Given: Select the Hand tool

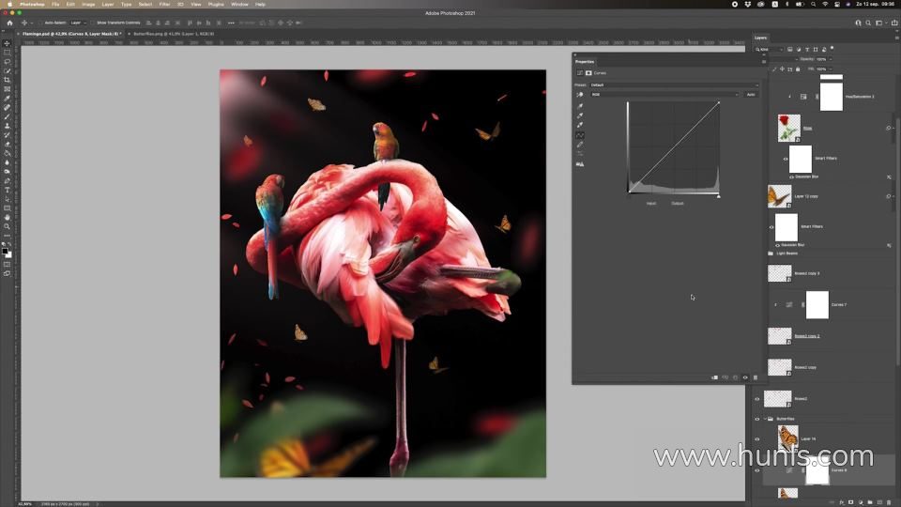Looking at the screenshot, I should click(x=7, y=217).
